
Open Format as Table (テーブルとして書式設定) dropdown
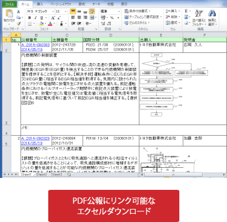click(143, 17)
